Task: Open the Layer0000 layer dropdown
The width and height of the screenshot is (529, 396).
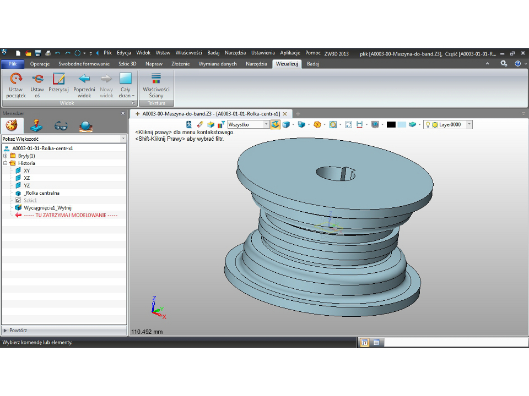Action: tap(469, 125)
